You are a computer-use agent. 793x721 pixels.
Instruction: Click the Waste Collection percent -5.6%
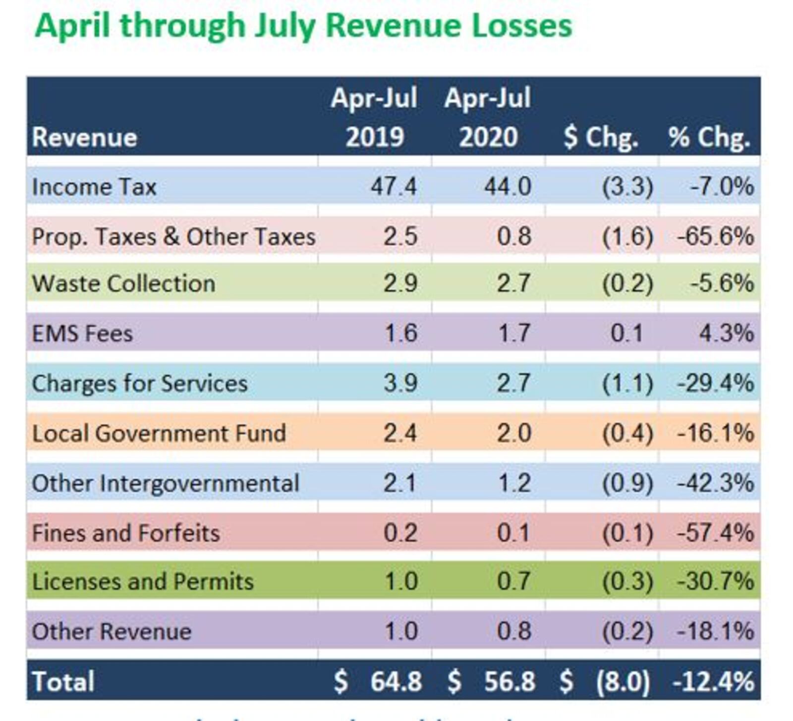[722, 283]
